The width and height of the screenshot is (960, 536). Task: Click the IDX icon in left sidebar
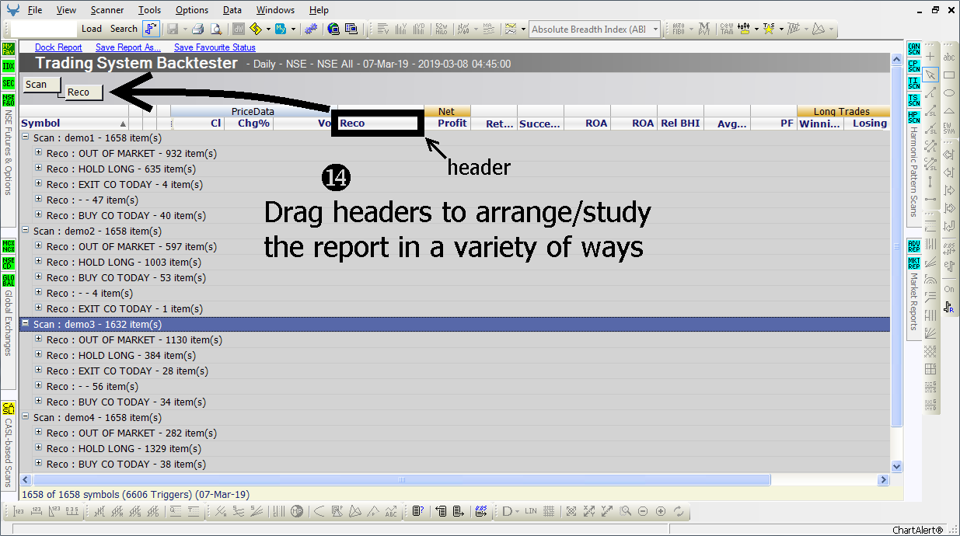9,66
